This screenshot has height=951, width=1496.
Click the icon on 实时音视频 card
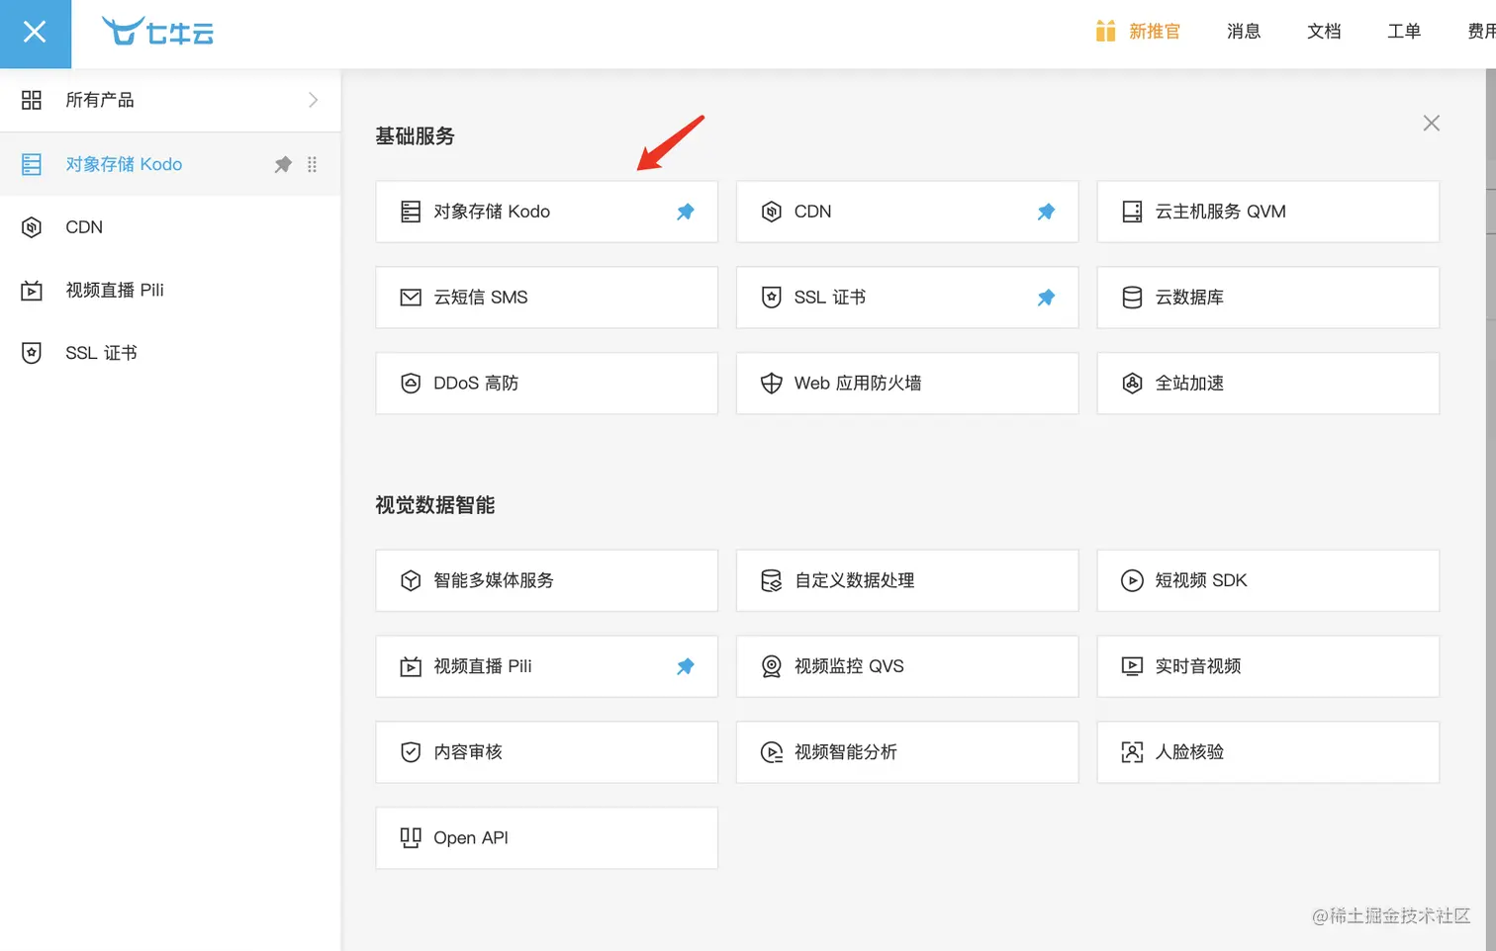click(1132, 667)
